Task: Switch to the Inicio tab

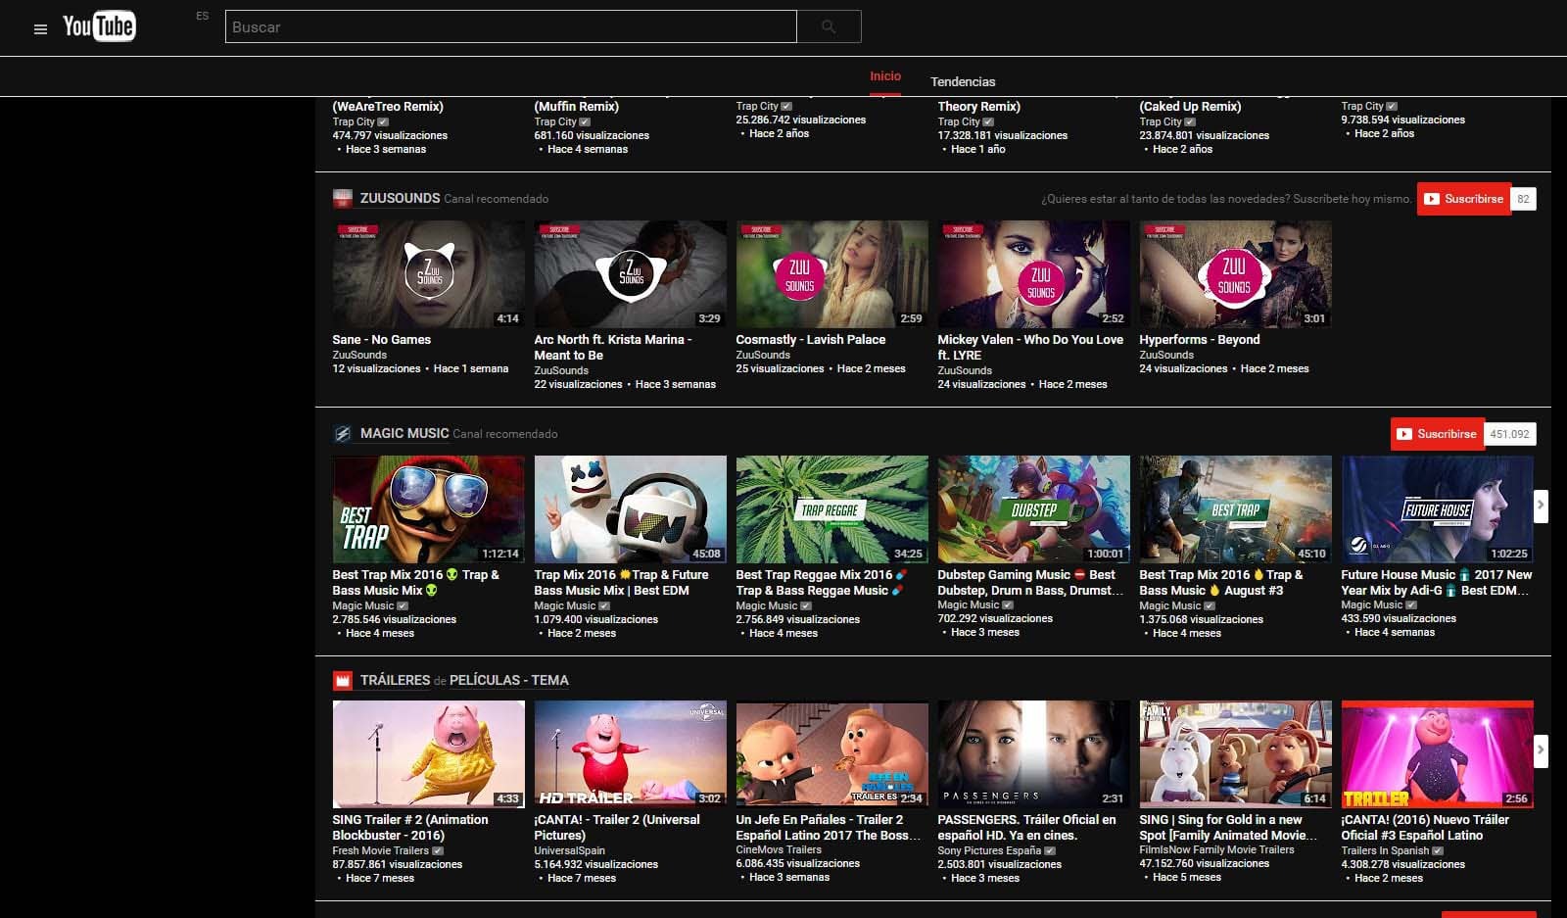Action: (x=885, y=76)
